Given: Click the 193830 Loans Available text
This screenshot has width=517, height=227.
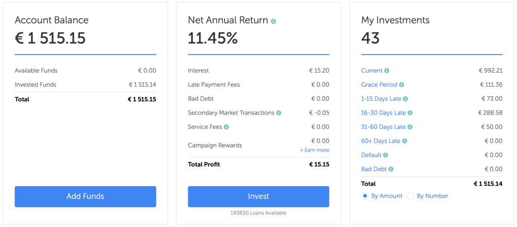Looking at the screenshot, I should coord(258,213).
